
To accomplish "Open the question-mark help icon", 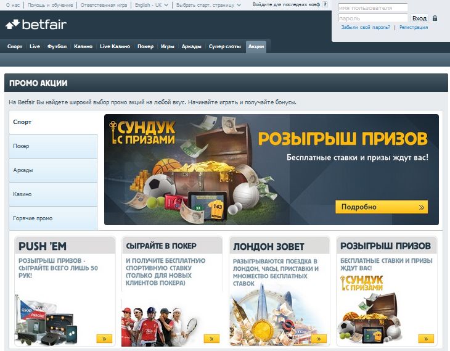I will (325, 4).
